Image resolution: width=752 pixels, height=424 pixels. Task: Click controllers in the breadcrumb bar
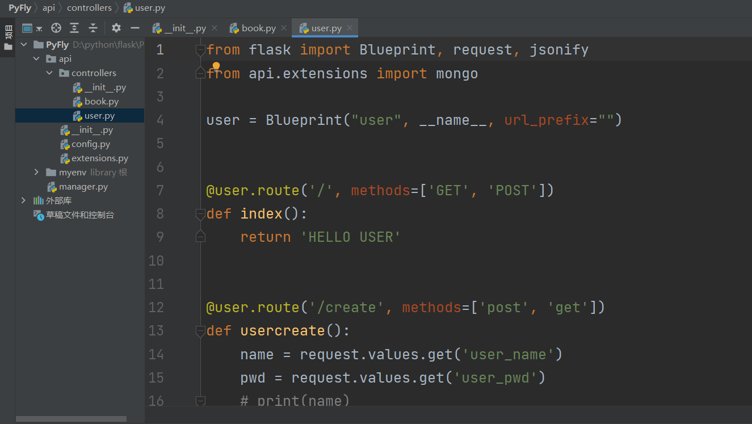[x=89, y=8]
